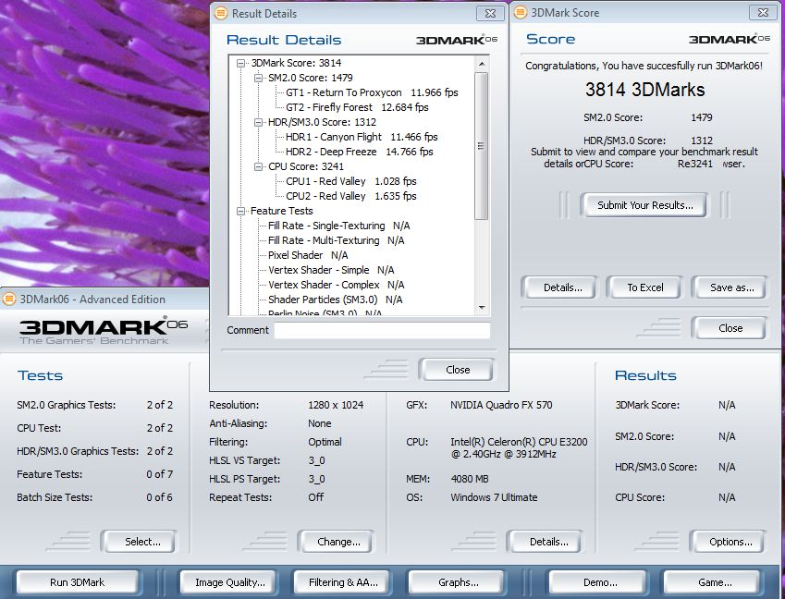
Task: Collapse the 3DMark Score tree node
Action: point(241,63)
